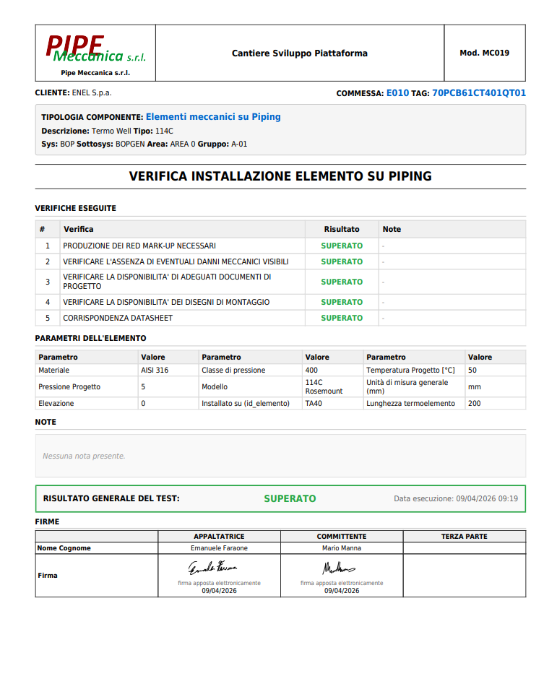Click SUPERATO result for RED MARK-UP row
This screenshot has width=557, height=684.
click(x=342, y=246)
